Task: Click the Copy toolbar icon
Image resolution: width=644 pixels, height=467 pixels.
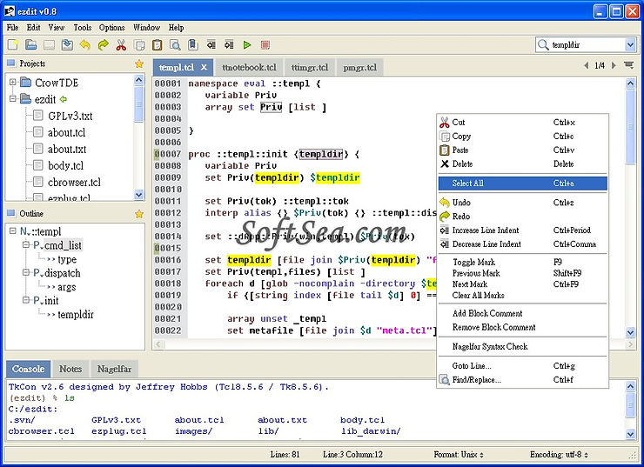Action: [139, 44]
